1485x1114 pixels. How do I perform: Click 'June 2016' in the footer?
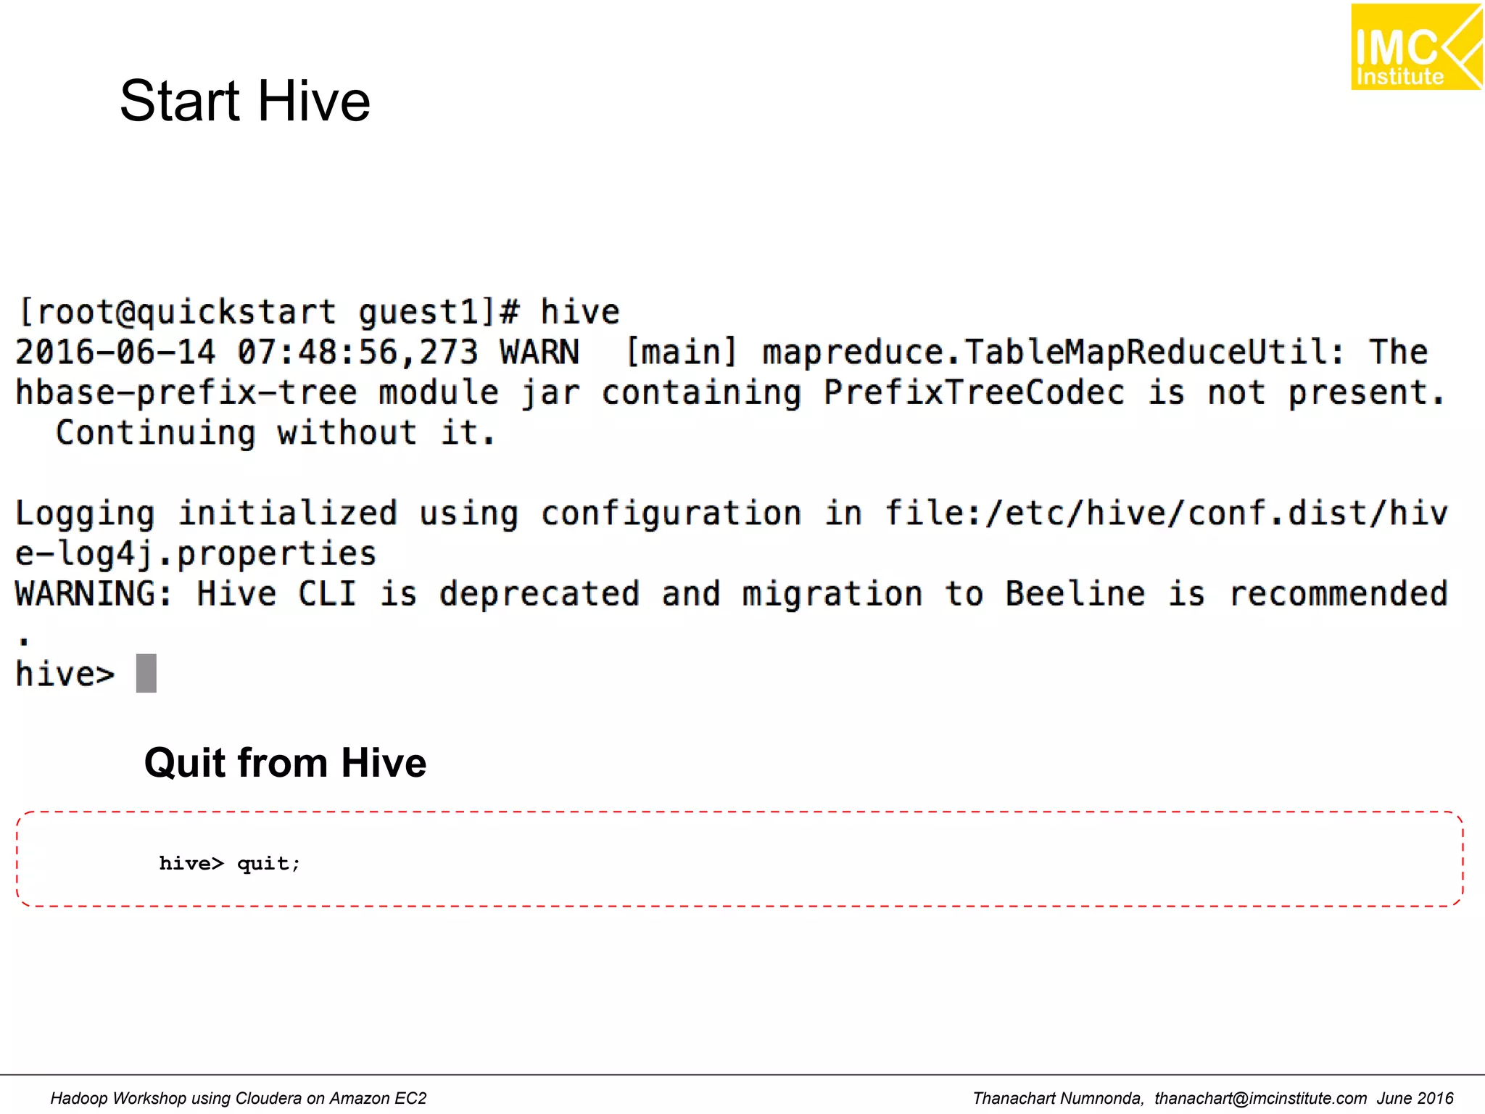click(1415, 1098)
